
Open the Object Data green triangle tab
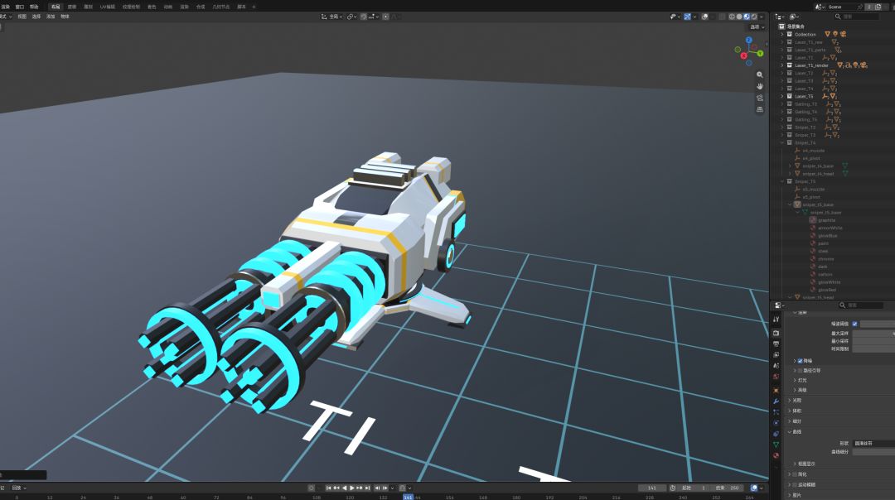[x=776, y=445]
